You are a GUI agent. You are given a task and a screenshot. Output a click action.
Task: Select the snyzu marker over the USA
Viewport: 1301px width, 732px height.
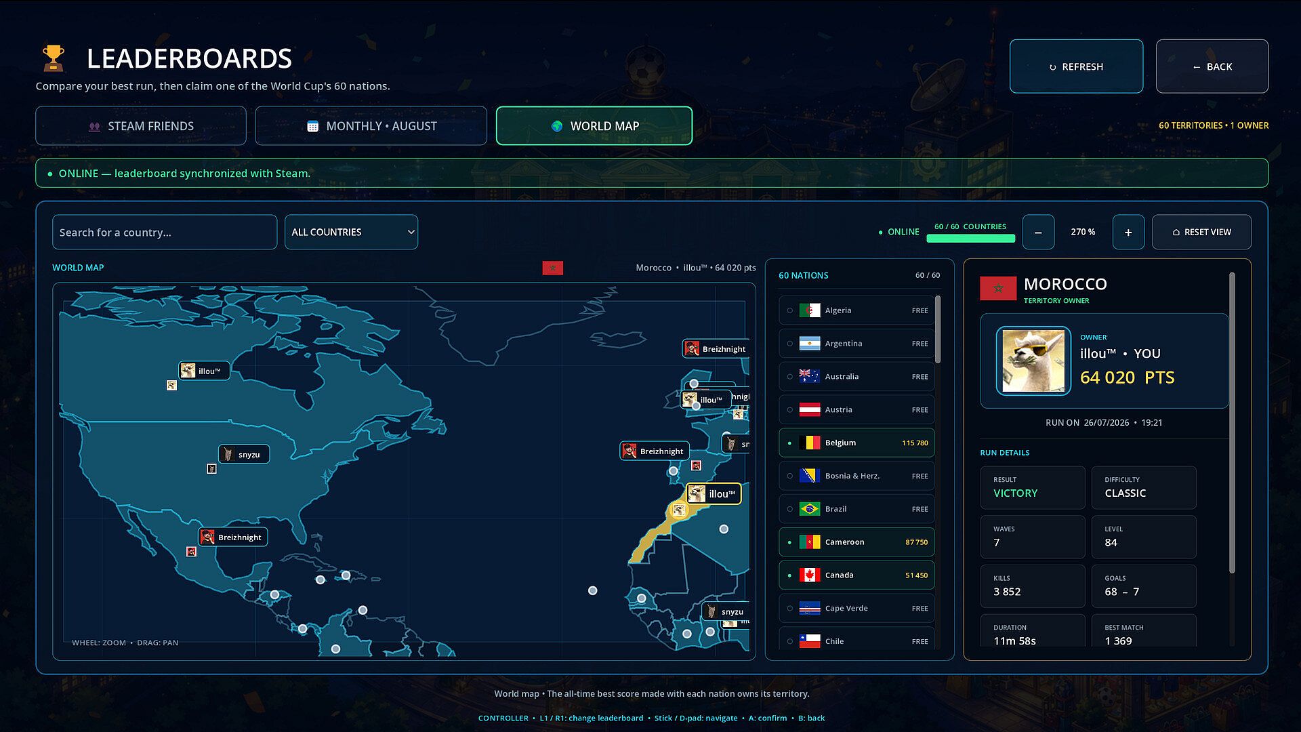[244, 454]
